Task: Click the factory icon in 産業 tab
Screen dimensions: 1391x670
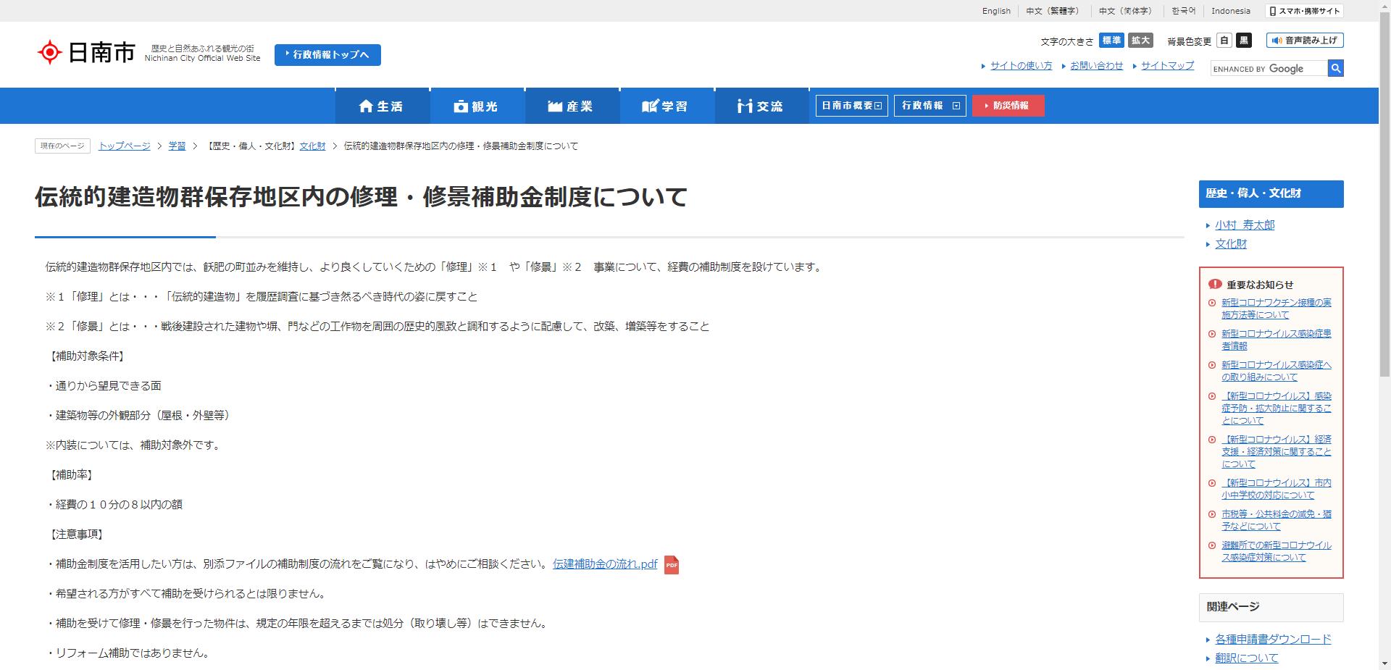Action: tap(555, 106)
